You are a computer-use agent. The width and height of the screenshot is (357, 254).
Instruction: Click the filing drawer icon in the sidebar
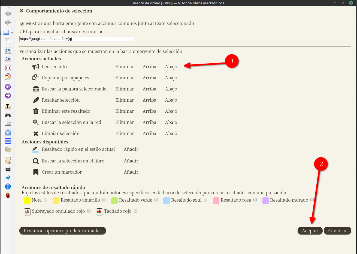[8, 150]
